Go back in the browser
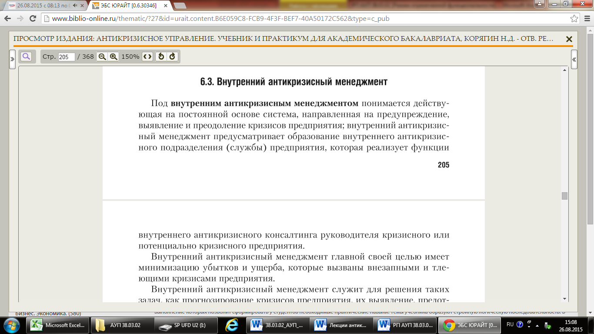 tap(8, 19)
